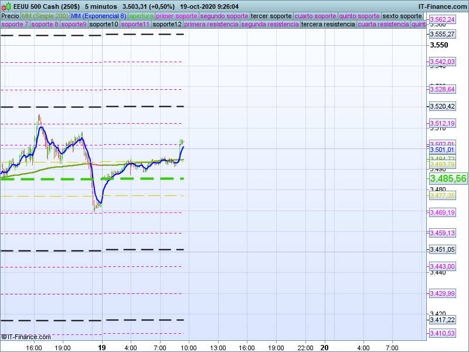Open the segundo soporte label
Viewport: 469px width, 352px height.
coord(224,16)
